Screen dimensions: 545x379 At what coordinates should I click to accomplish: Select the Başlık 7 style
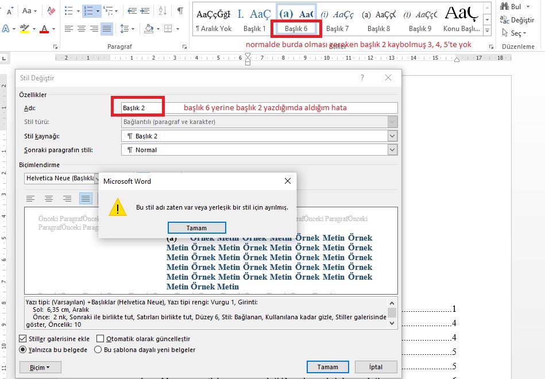pyautogui.click(x=337, y=20)
